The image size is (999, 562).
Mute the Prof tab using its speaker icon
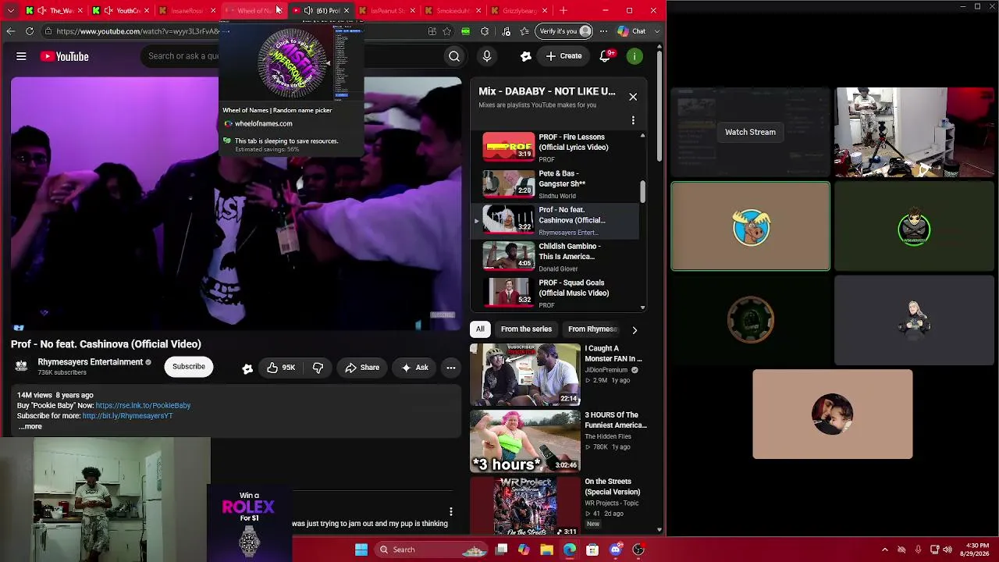[x=308, y=10]
